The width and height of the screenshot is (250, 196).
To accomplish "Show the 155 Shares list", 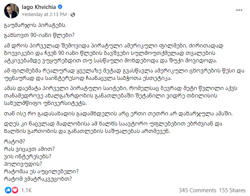I will click(232, 190).
